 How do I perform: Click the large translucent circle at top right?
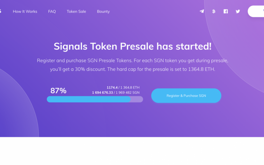click(x=235, y=48)
